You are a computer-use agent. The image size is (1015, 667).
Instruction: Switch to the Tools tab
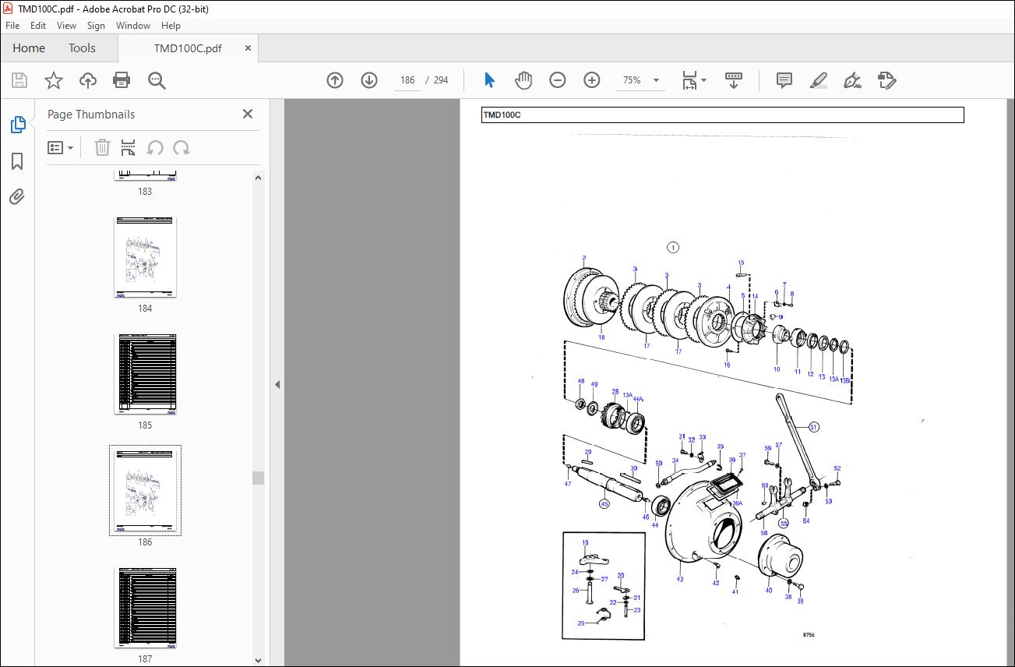(x=82, y=48)
